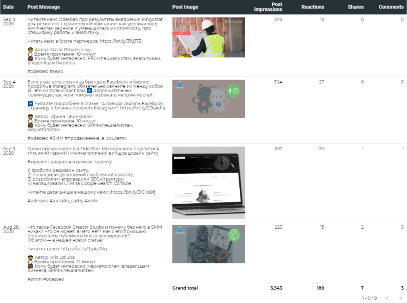This screenshot has height=303, width=407.
Task: Sort by Date column header
Action: (9, 7)
